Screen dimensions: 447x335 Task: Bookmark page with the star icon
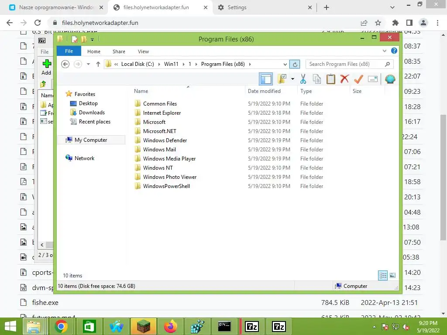coord(378,23)
